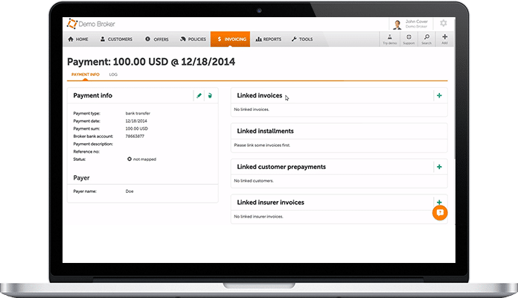
Task: Open the Support lifebuoy icon
Action: [409, 39]
